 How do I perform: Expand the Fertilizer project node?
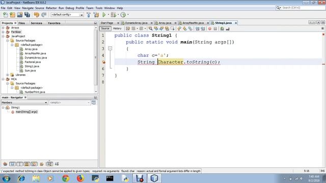(x=3, y=32)
